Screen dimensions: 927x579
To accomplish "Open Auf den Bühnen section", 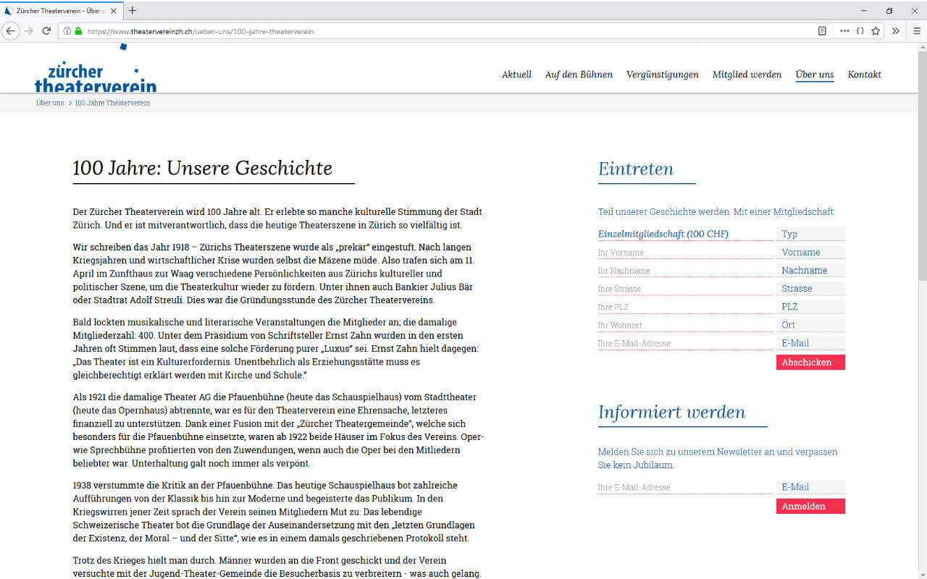I will pyautogui.click(x=579, y=75).
